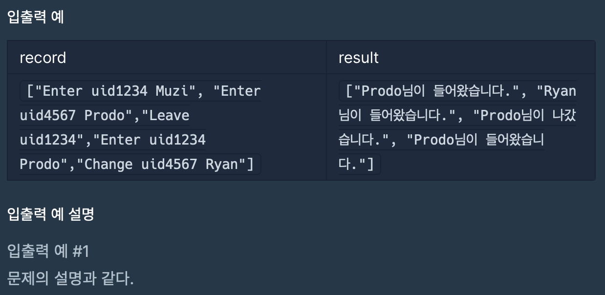Click the 입출력 예 #1 label
Screen dimensions: 605x295
point(48,251)
